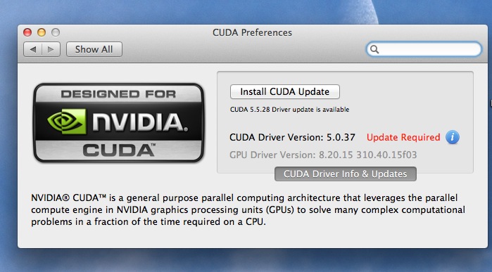Viewport: 492px width, 272px height.
Task: Click the Show All button
Action: coord(94,49)
